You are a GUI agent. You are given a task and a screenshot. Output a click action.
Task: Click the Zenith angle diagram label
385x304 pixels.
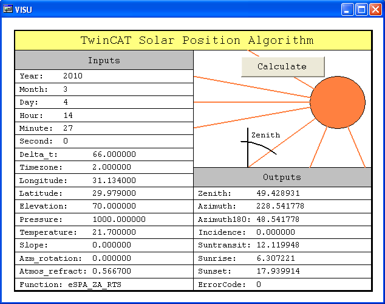pos(265,135)
